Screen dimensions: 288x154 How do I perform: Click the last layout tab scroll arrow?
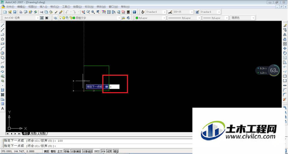click(x=19, y=134)
